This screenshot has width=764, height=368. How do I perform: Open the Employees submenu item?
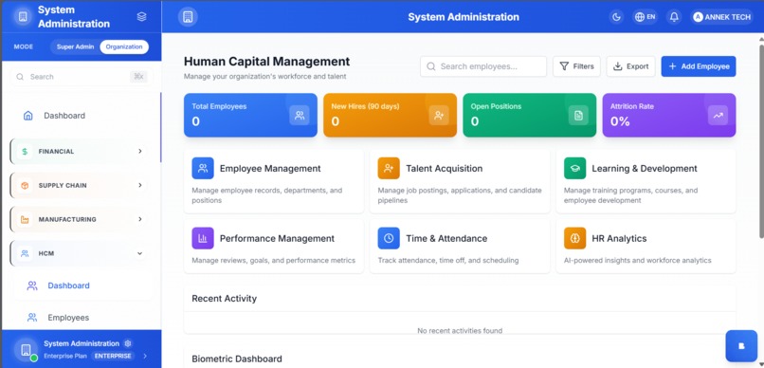82,318
